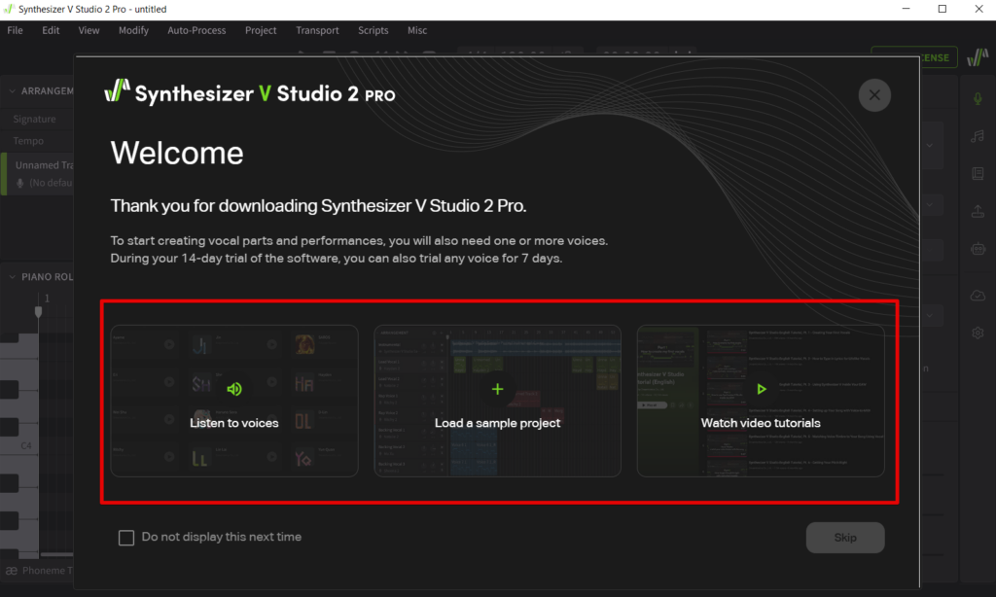Open the Project menu
The width and height of the screenshot is (996, 597).
[x=261, y=30]
